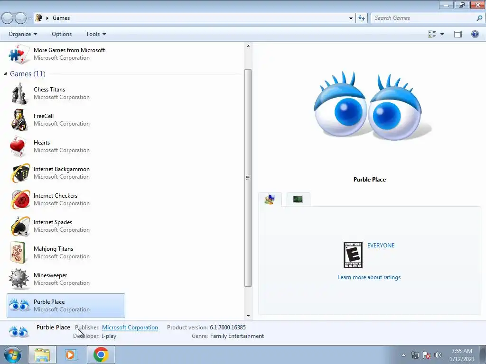Select the Hearts name text

42,143
